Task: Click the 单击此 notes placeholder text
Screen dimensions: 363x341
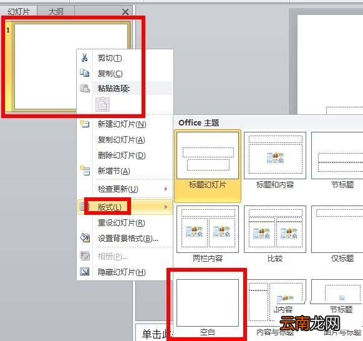Action: [x=157, y=334]
